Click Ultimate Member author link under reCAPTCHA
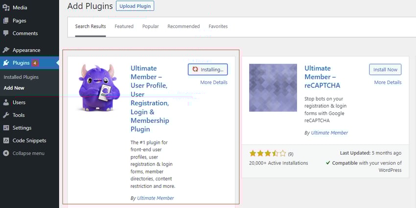416x208 pixels. [x=329, y=133]
